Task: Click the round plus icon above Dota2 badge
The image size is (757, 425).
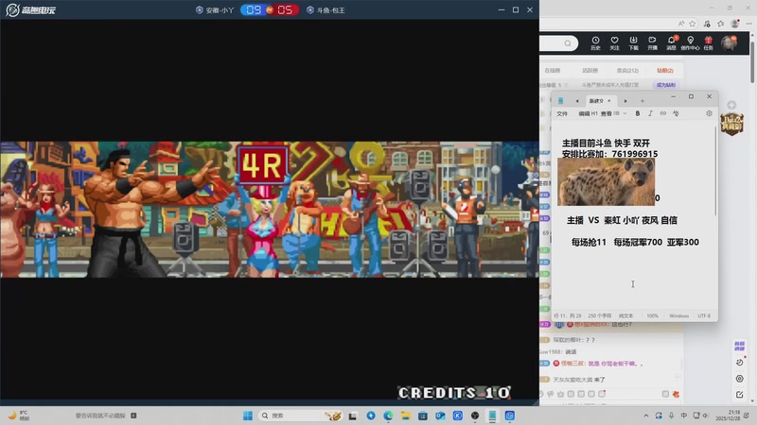Action: [731, 105]
